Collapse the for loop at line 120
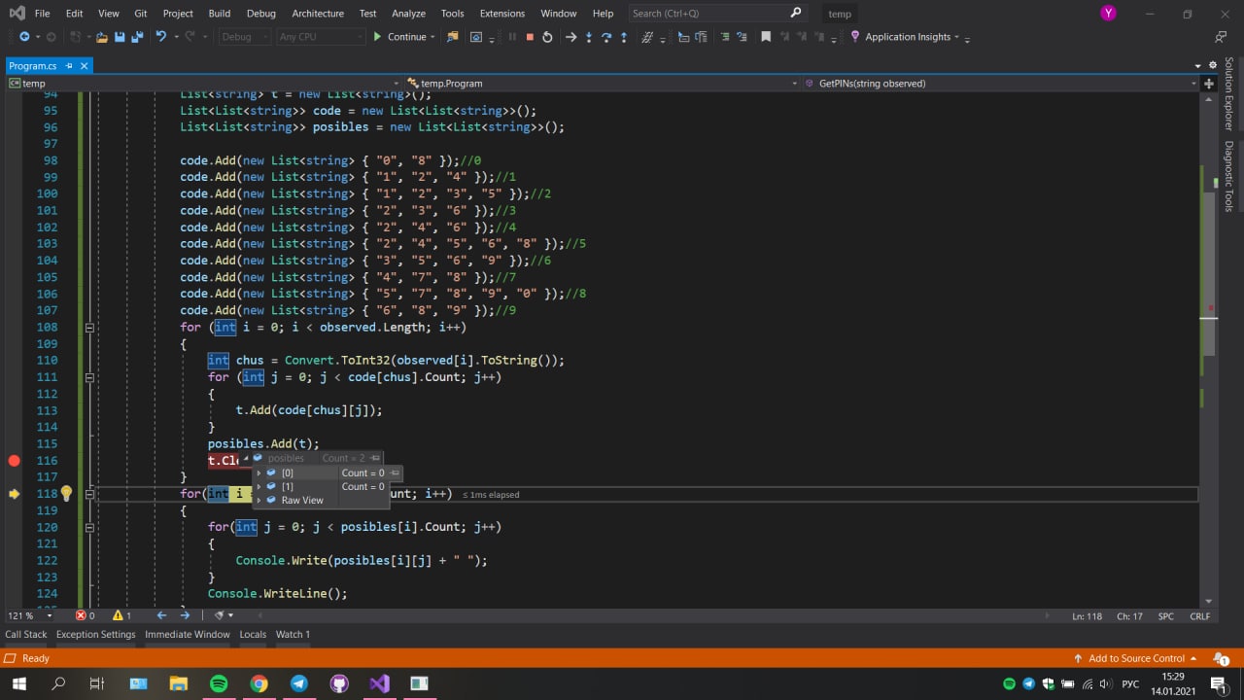 click(x=89, y=527)
